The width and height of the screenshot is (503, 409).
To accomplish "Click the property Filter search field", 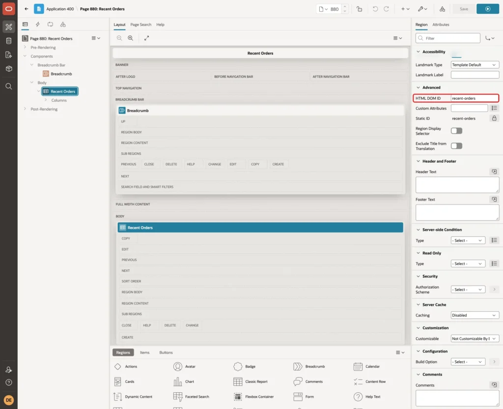I will [448, 38].
